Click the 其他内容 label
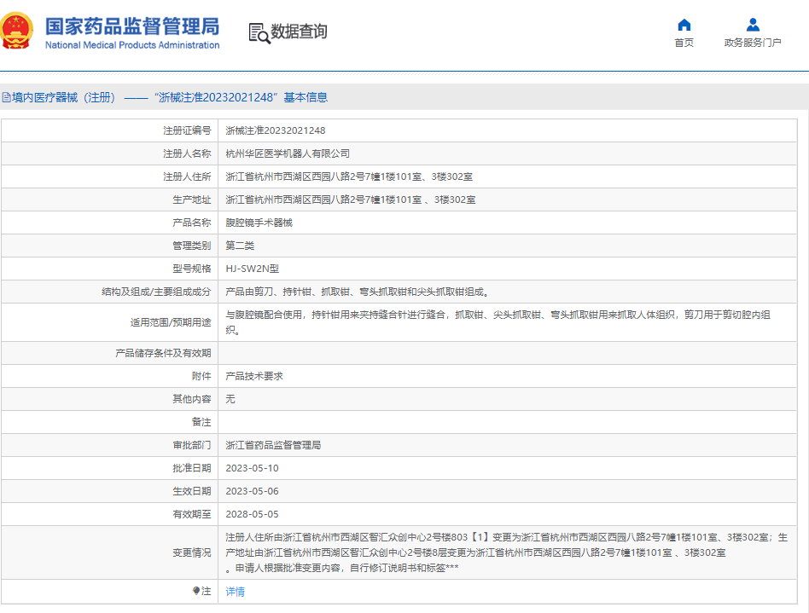 coord(192,399)
